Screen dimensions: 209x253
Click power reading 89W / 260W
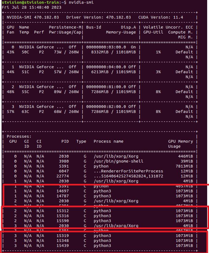coord(66,92)
